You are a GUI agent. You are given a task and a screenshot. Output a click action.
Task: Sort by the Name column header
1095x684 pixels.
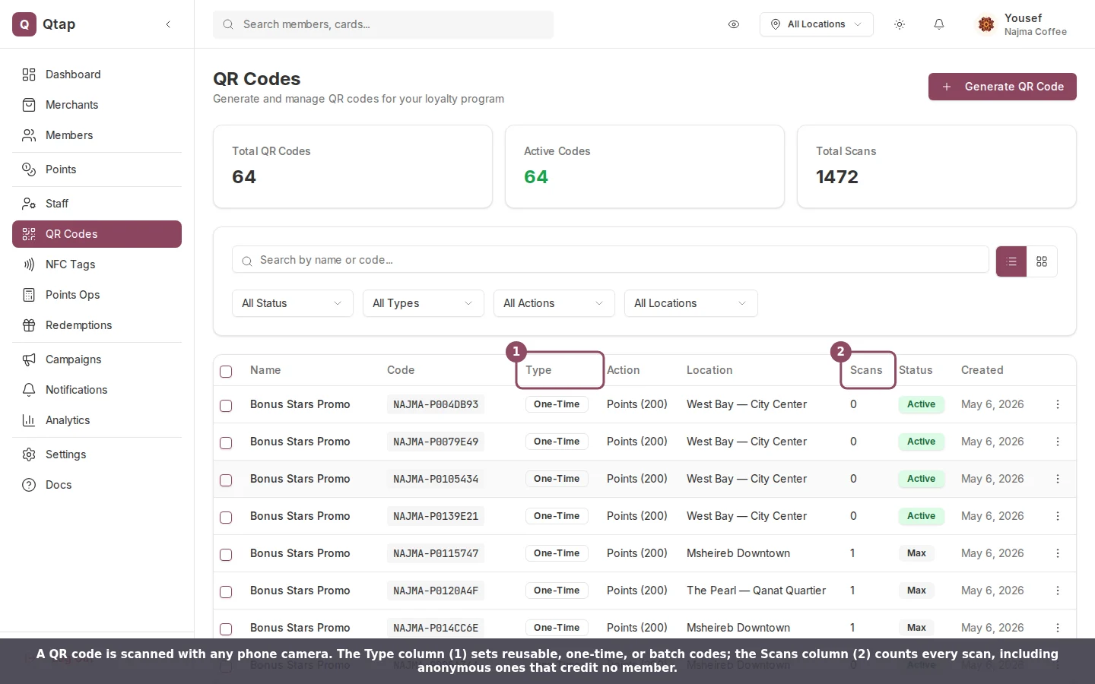tap(265, 370)
